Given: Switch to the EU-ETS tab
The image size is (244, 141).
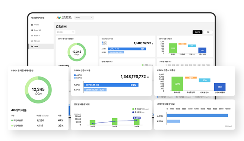Looking at the screenshot, I should 197,32.
